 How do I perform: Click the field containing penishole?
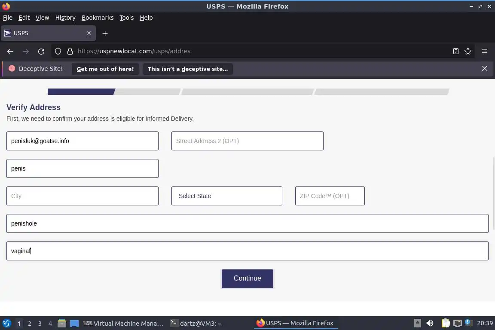[x=247, y=223]
